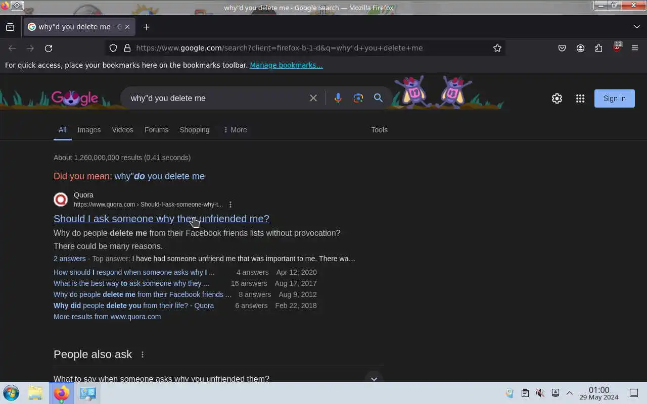Screen dimensions: 647x404
Task: Open Google quick settings gear
Action: click(557, 98)
